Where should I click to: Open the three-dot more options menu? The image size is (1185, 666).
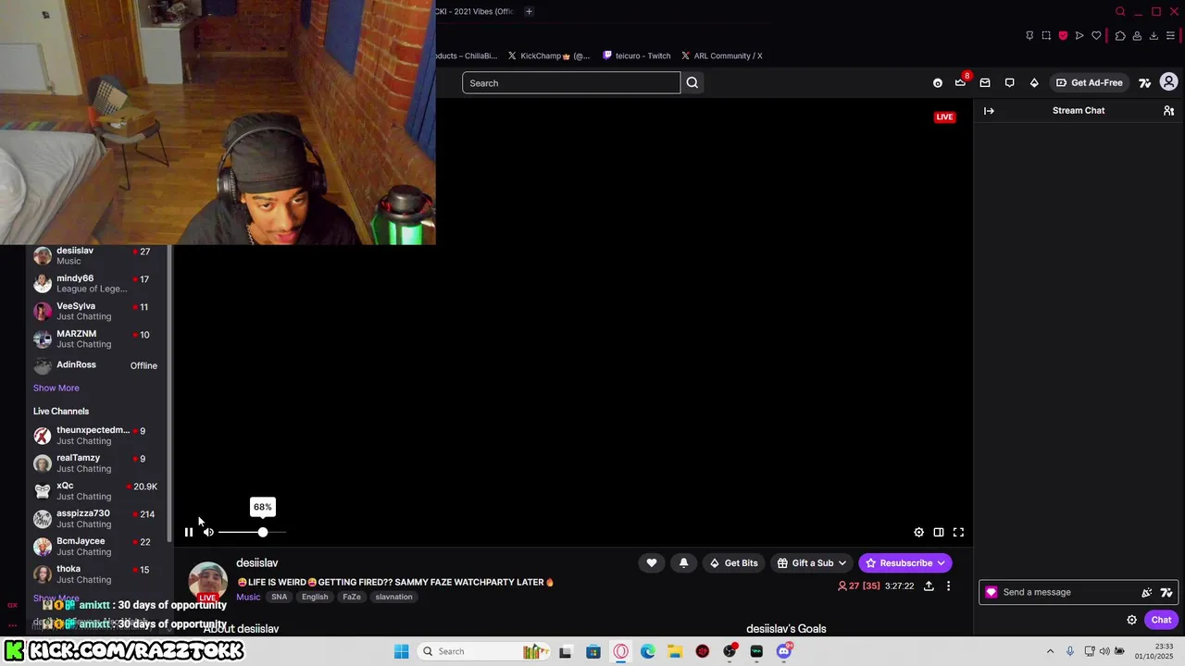point(948,586)
